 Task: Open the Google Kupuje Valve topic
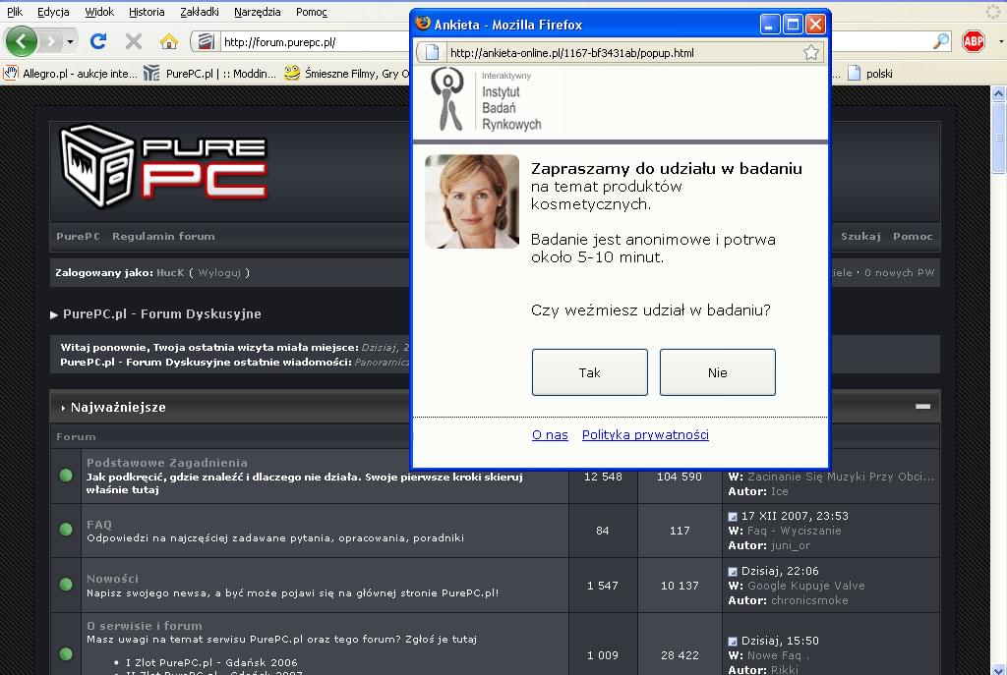(806, 586)
